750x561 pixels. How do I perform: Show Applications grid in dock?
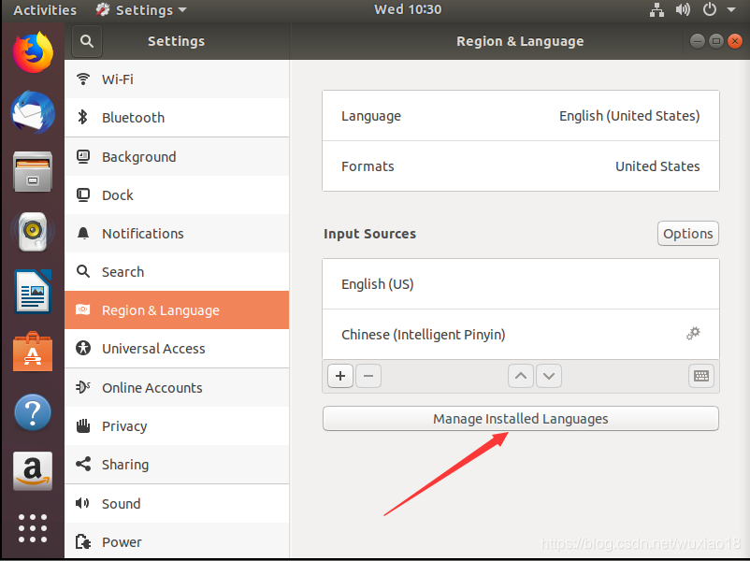[33, 528]
